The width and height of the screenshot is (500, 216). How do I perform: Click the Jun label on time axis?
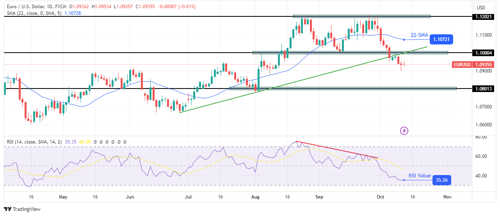[130, 197]
